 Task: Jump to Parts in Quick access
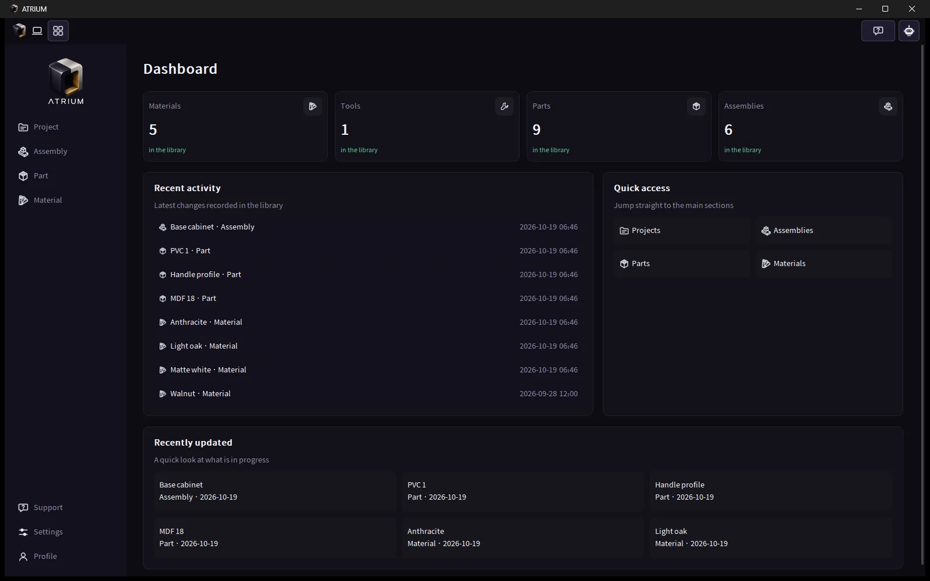[682, 264]
